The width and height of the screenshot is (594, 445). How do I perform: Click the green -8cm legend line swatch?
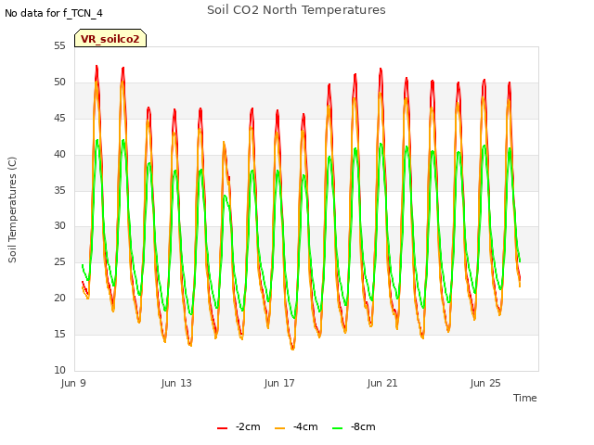coord(337,428)
